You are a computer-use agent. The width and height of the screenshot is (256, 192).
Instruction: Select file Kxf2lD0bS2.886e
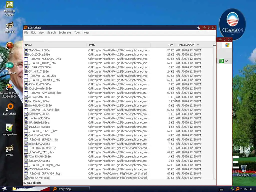coord(38,114)
